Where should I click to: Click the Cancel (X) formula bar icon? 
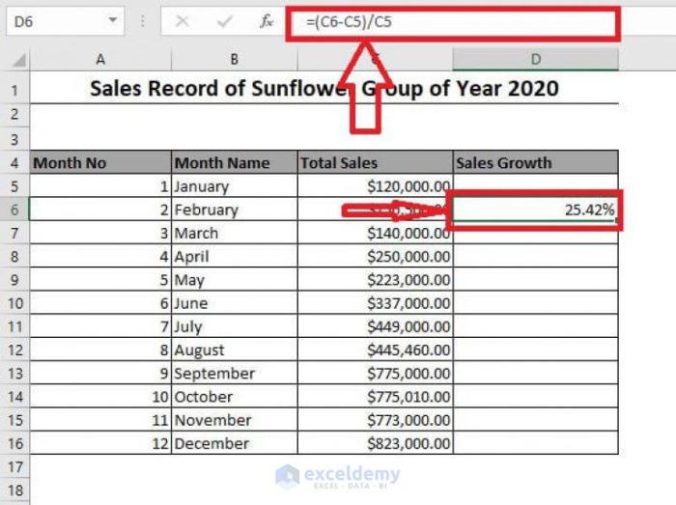[183, 21]
